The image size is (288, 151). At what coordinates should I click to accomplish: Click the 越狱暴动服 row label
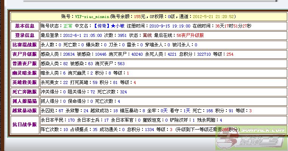point(24,111)
